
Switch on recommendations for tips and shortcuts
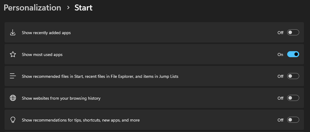[293, 120]
